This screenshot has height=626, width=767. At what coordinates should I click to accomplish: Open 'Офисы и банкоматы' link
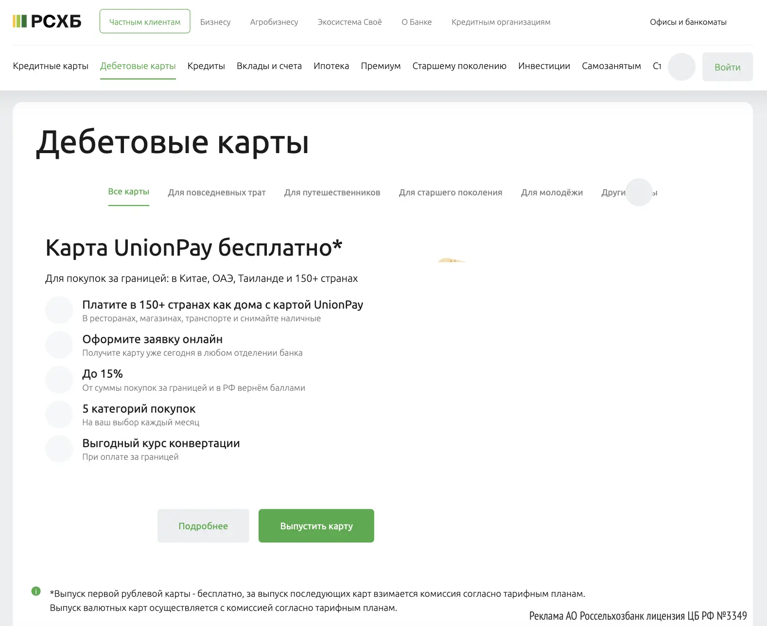click(x=688, y=22)
